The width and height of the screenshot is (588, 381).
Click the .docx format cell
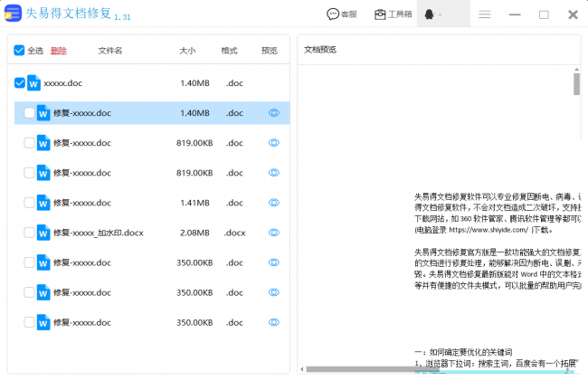pos(235,233)
